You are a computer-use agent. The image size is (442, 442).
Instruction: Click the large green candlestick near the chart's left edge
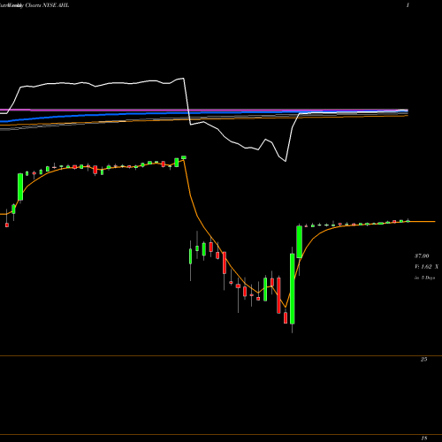click(20, 187)
